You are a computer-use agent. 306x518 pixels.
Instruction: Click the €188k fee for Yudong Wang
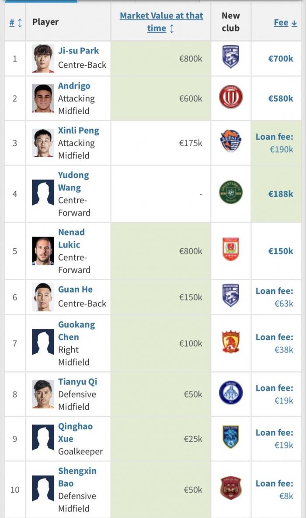[281, 194]
